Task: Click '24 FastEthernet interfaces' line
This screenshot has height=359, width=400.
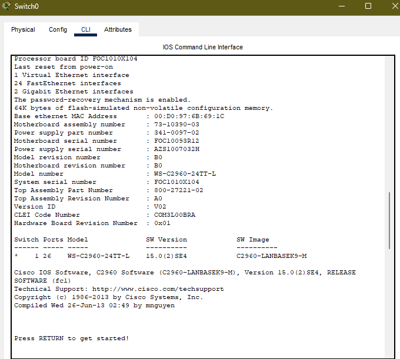Action: (x=68, y=83)
